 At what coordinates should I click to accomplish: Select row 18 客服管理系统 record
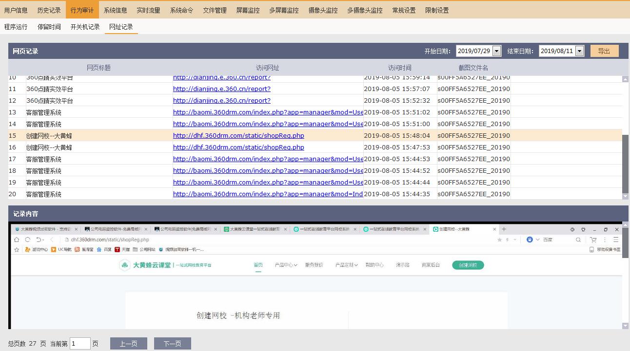tap(44, 171)
